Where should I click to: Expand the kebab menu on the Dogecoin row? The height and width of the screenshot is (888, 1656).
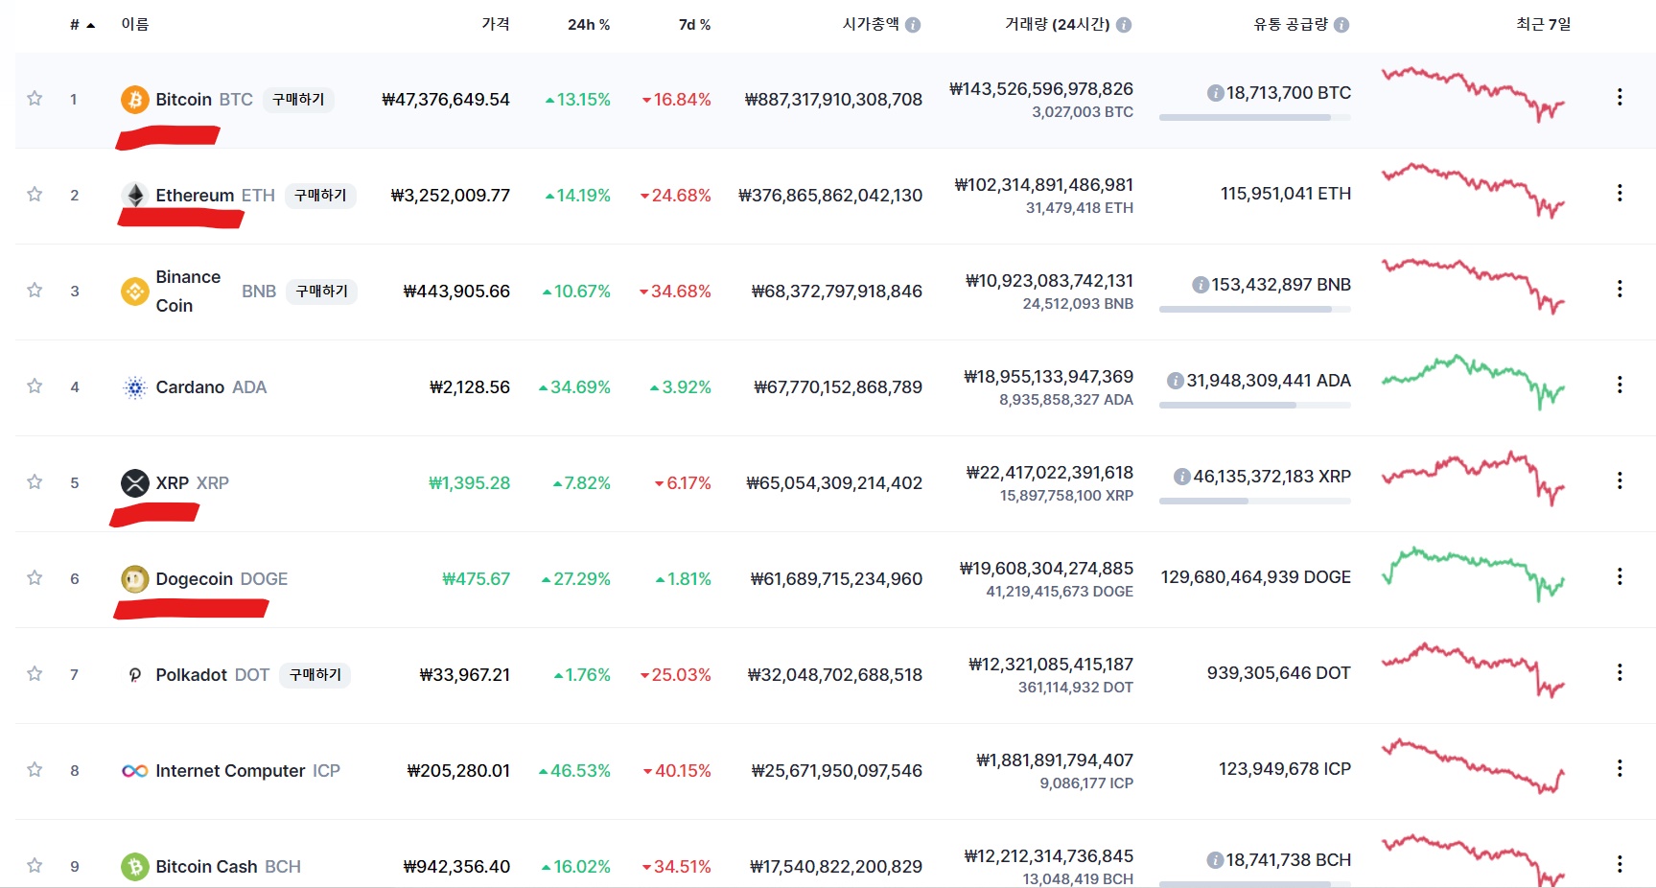click(1620, 576)
